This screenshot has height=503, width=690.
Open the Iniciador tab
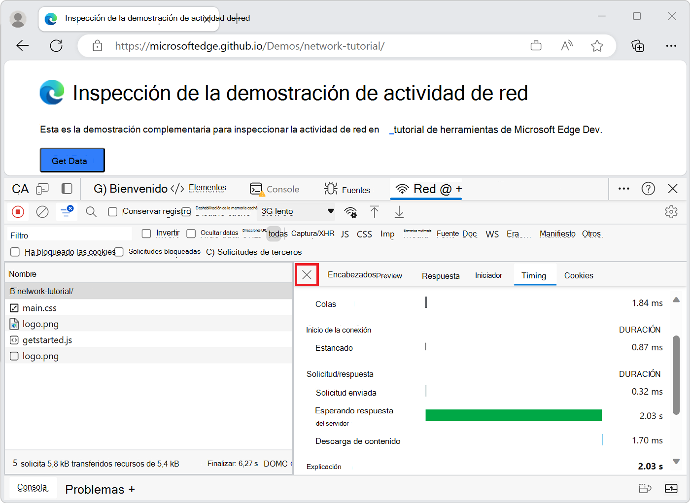point(488,275)
